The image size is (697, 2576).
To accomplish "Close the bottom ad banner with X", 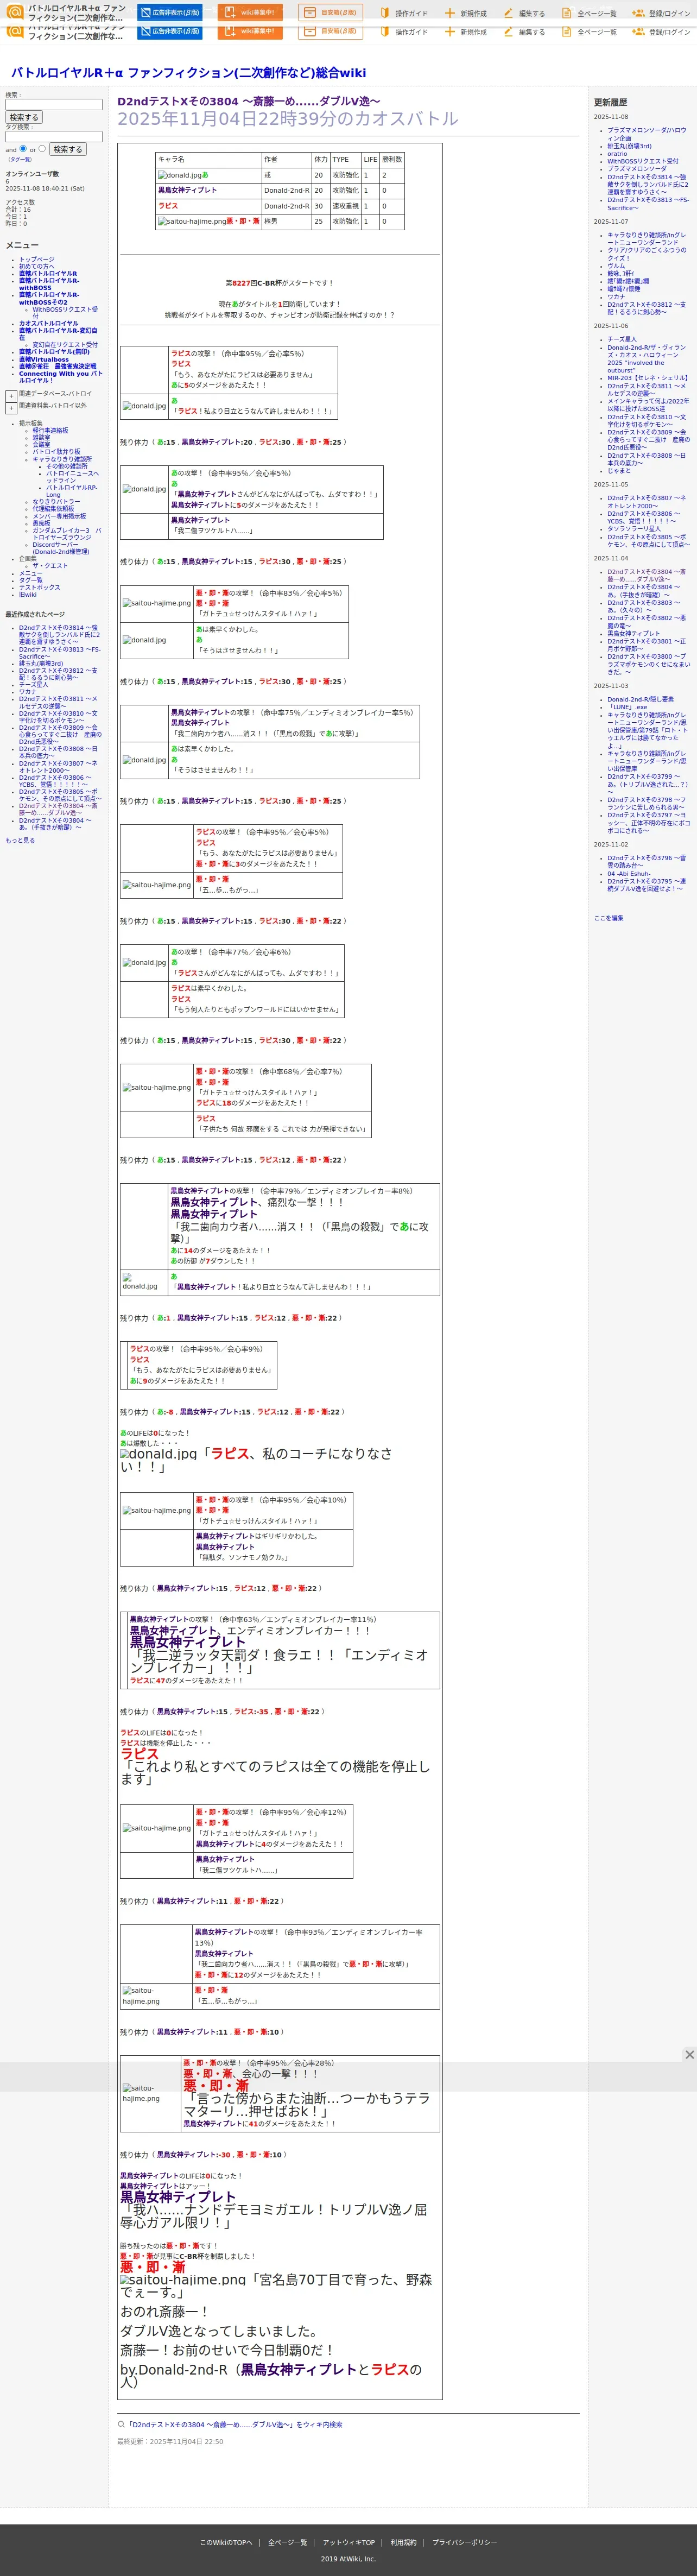I will [x=689, y=2054].
